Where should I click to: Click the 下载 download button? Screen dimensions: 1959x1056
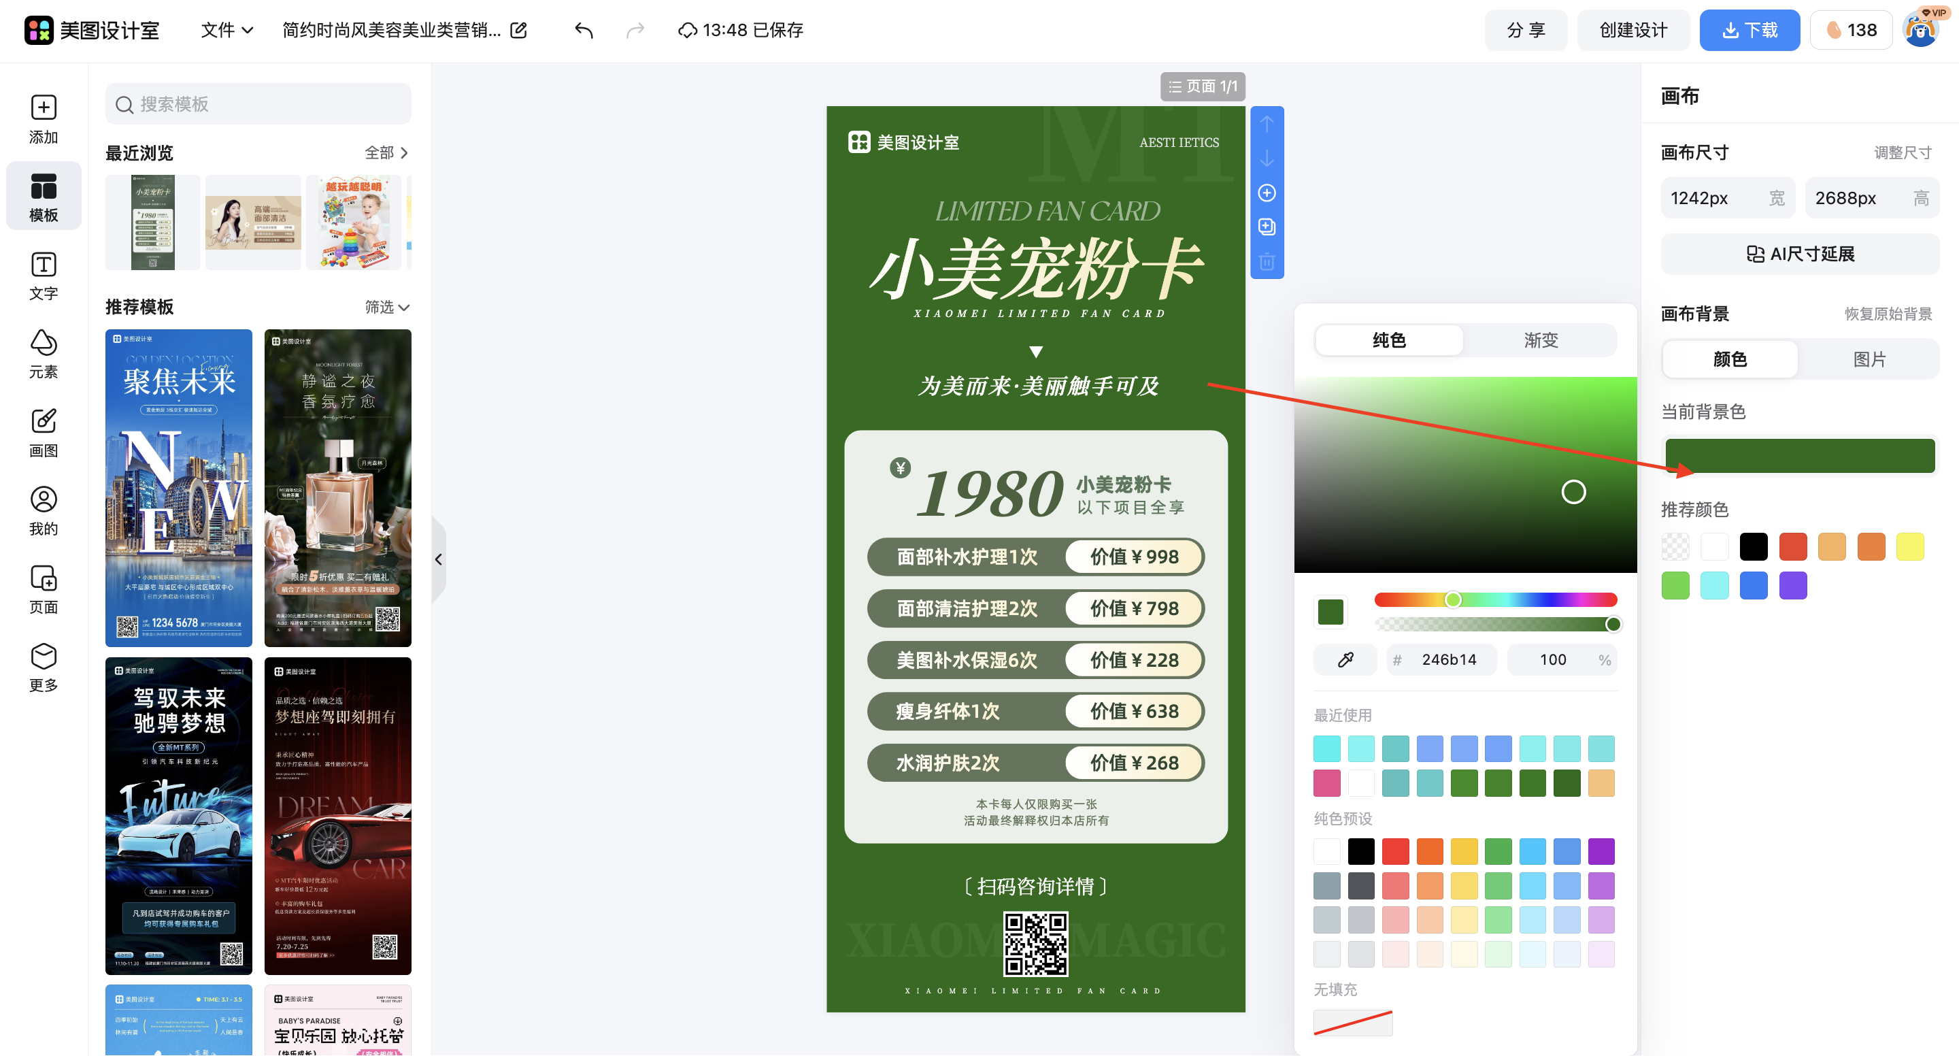[x=1749, y=31]
